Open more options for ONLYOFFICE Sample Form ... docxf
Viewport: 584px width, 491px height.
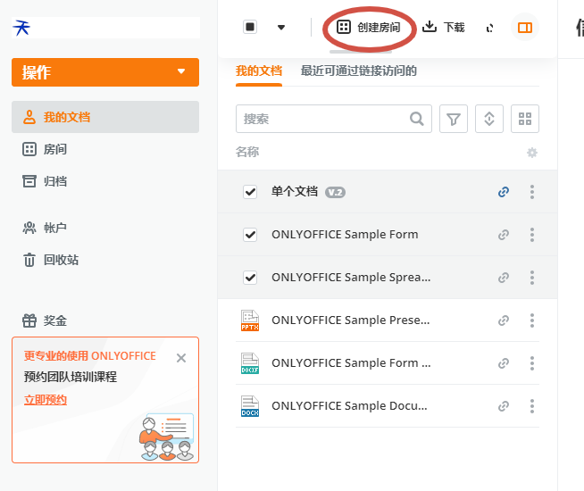[532, 363]
